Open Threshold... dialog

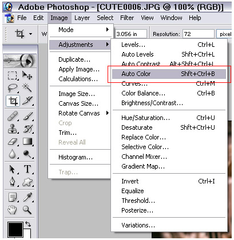[x=169, y=201]
